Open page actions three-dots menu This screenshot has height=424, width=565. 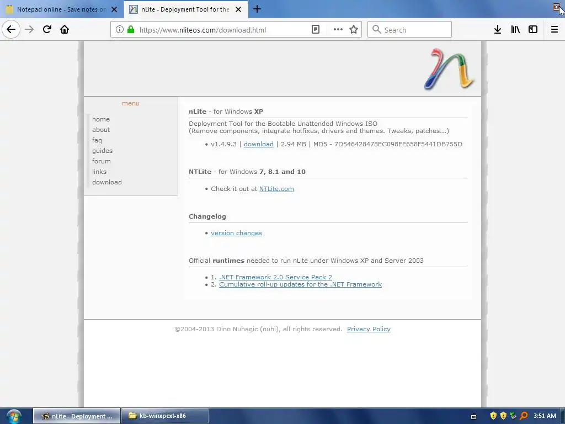pos(338,30)
